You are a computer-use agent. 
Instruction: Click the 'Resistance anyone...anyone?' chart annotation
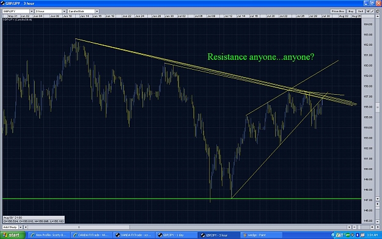pyautogui.click(x=260, y=57)
